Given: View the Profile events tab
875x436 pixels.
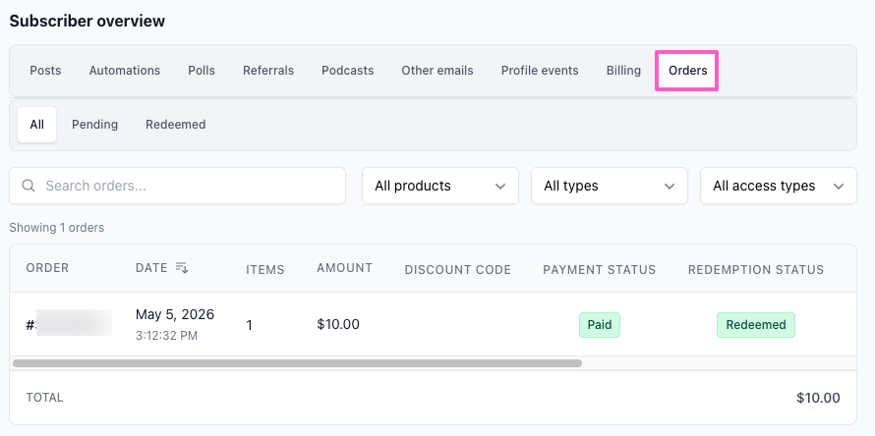Looking at the screenshot, I should (540, 71).
